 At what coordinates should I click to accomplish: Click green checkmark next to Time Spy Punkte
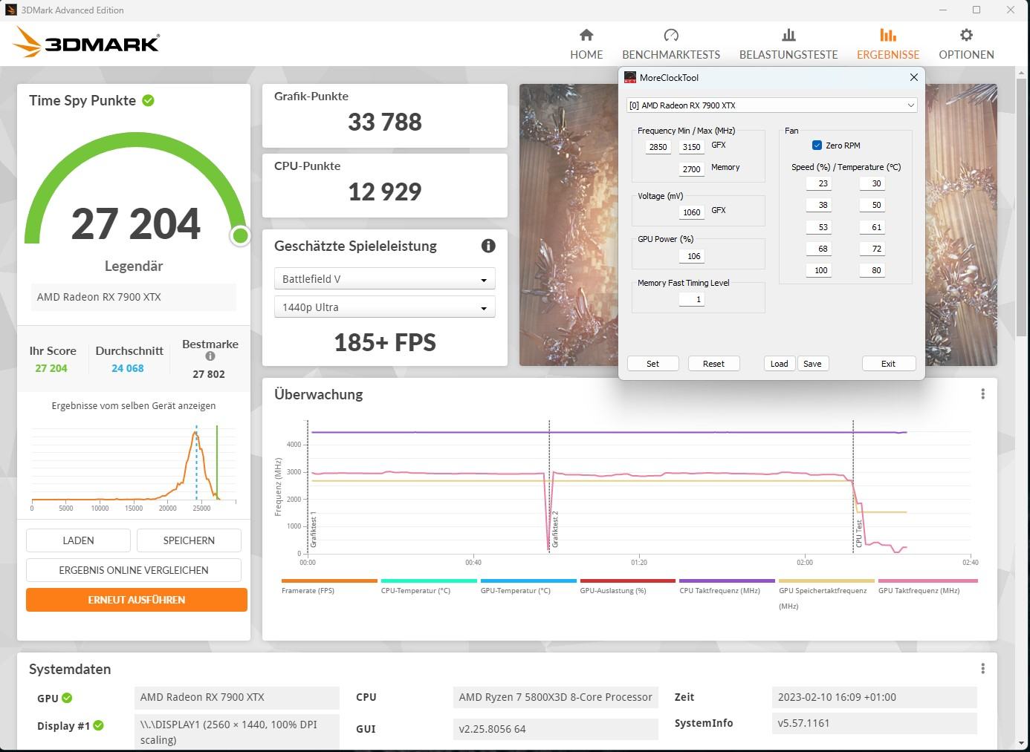click(148, 100)
